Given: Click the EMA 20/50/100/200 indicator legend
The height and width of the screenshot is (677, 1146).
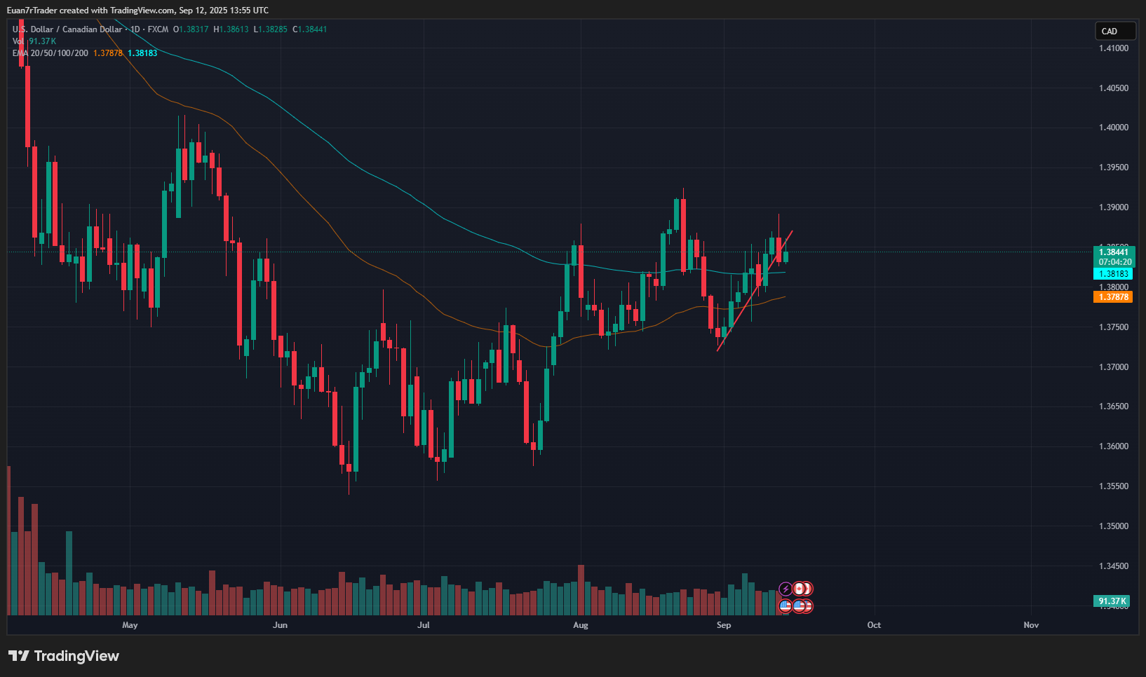Looking at the screenshot, I should [x=50, y=53].
